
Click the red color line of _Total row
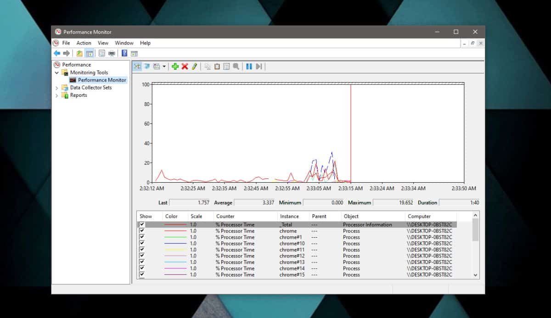(175, 225)
